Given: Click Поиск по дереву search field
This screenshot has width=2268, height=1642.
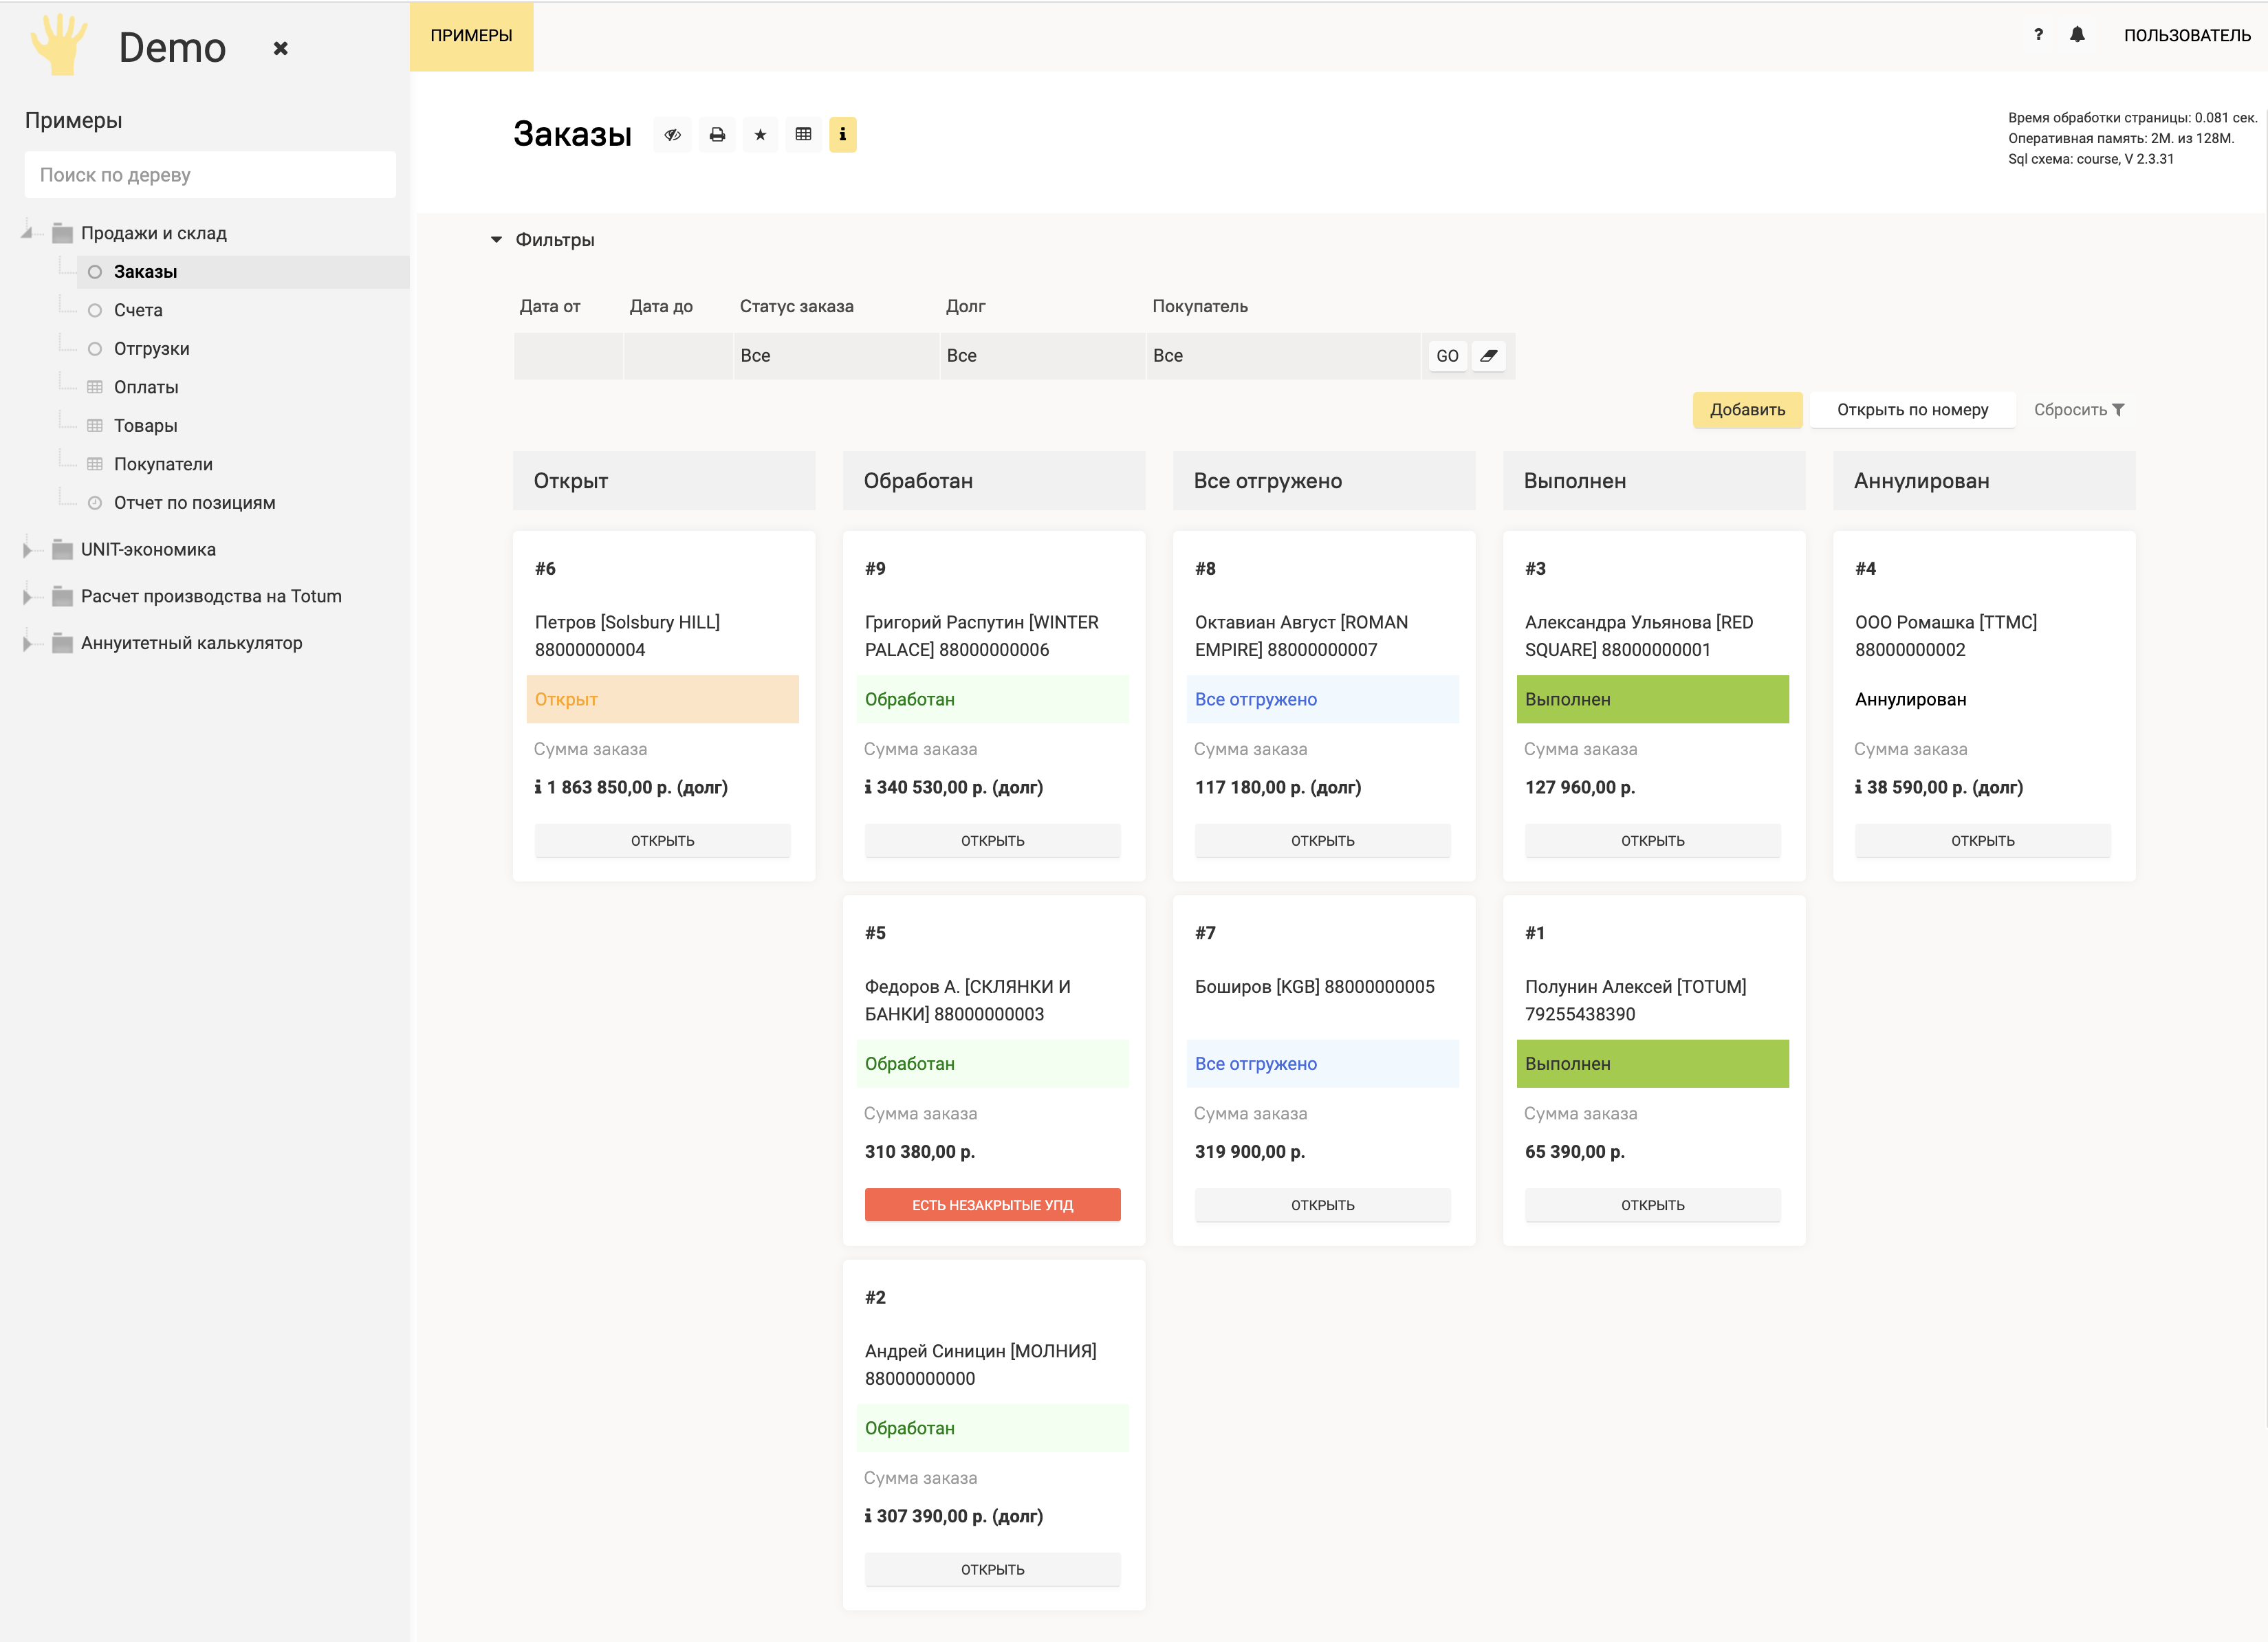Looking at the screenshot, I should (x=210, y=175).
